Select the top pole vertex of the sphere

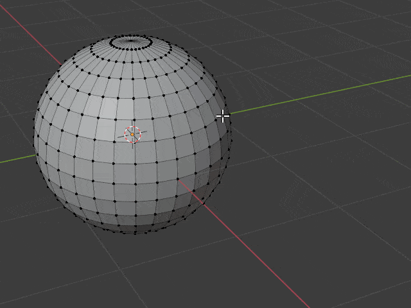pyautogui.click(x=131, y=41)
